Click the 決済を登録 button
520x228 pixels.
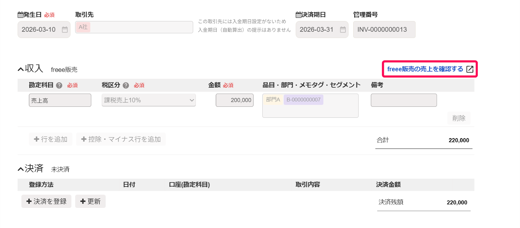tap(46, 201)
